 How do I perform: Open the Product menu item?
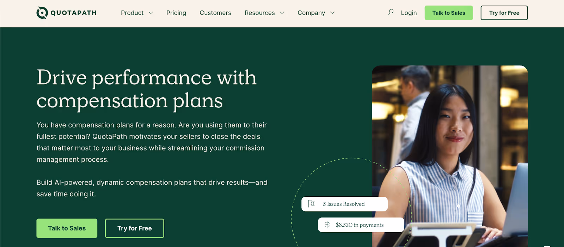(x=132, y=13)
